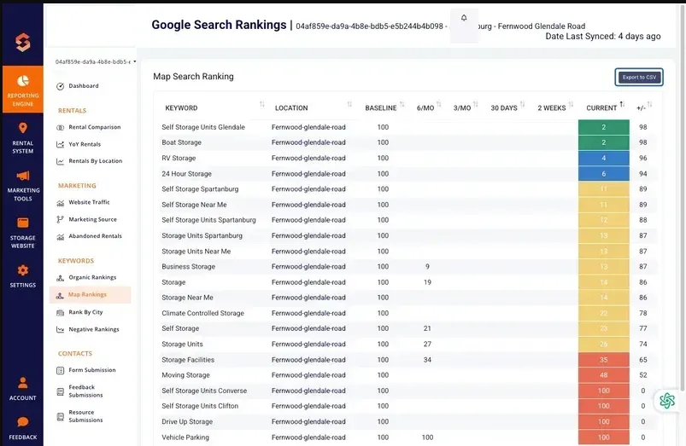The height and width of the screenshot is (446, 686).
Task: Sort table by 2 Weeks column arrows
Action: [x=571, y=104]
